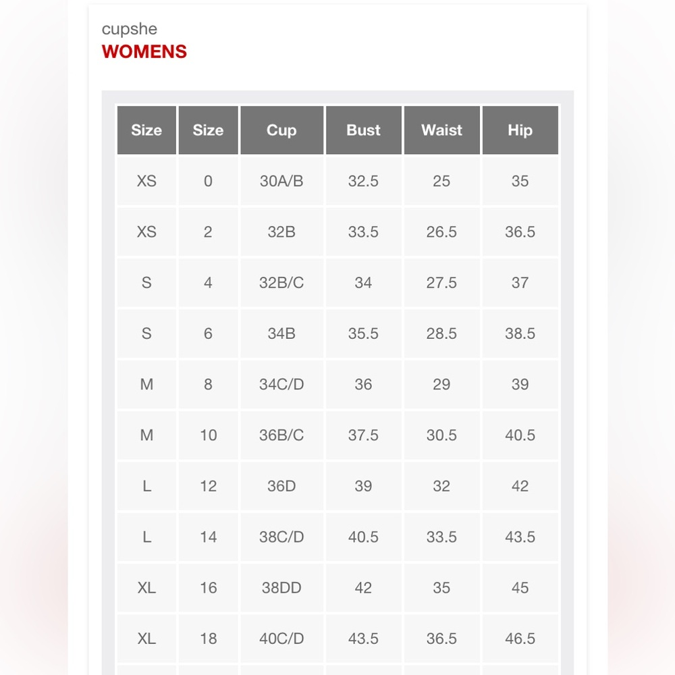The height and width of the screenshot is (675, 675).
Task: Click the 32.5 bust measurement cell
Action: coord(363,181)
